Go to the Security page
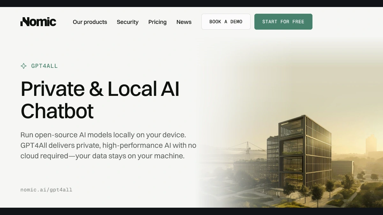383x215 pixels. point(128,22)
